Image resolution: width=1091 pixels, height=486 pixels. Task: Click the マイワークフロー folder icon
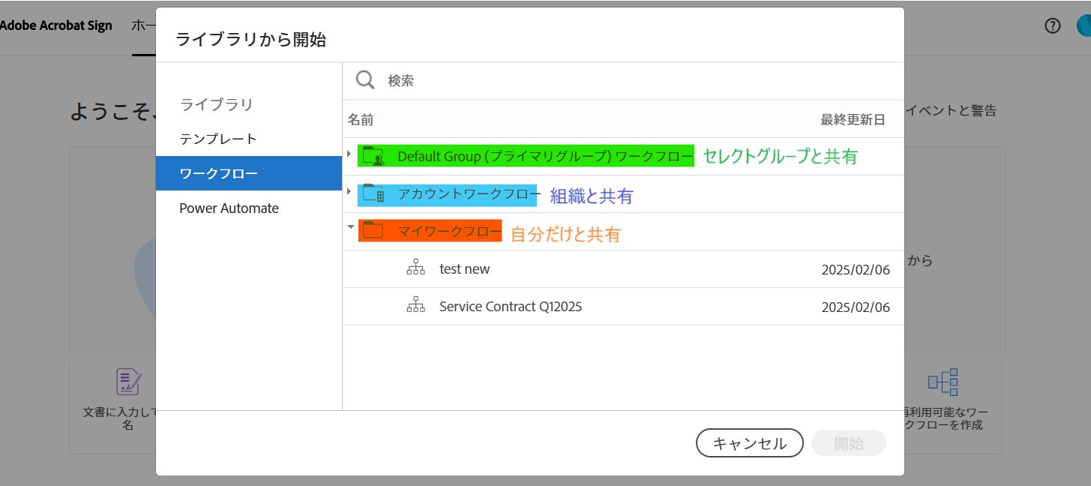click(373, 230)
